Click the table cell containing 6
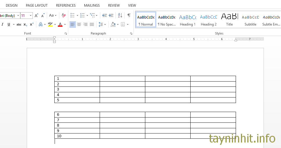 coord(77,115)
